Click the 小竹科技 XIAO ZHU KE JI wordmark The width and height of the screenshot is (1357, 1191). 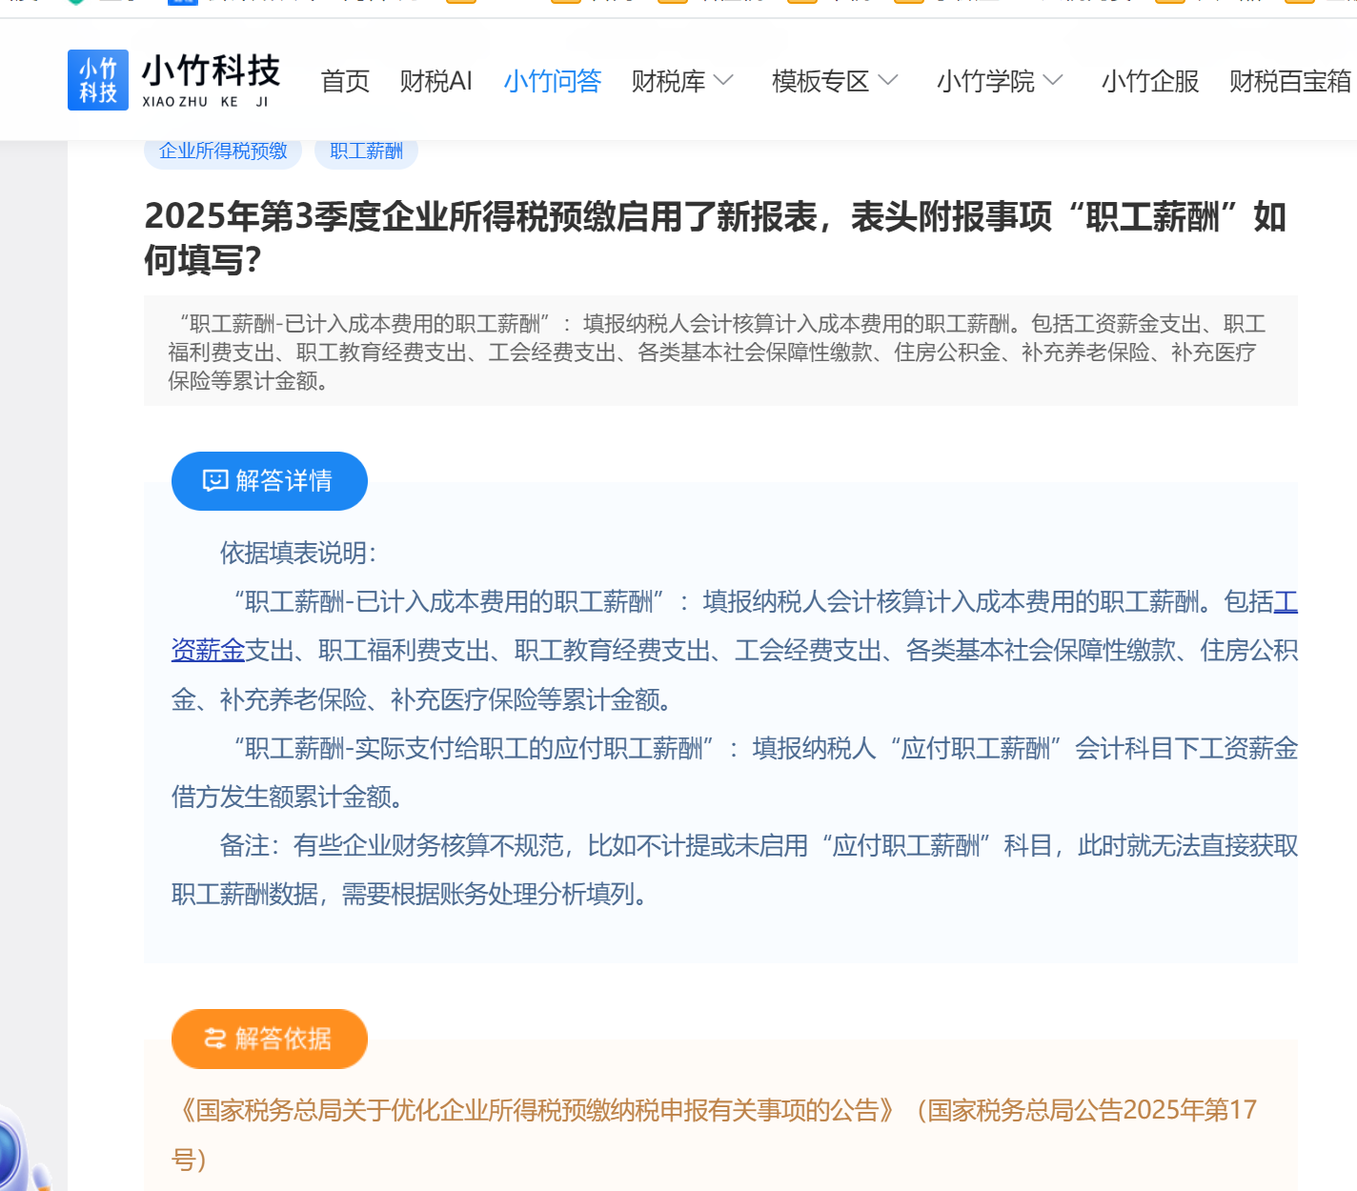pyautogui.click(x=211, y=80)
